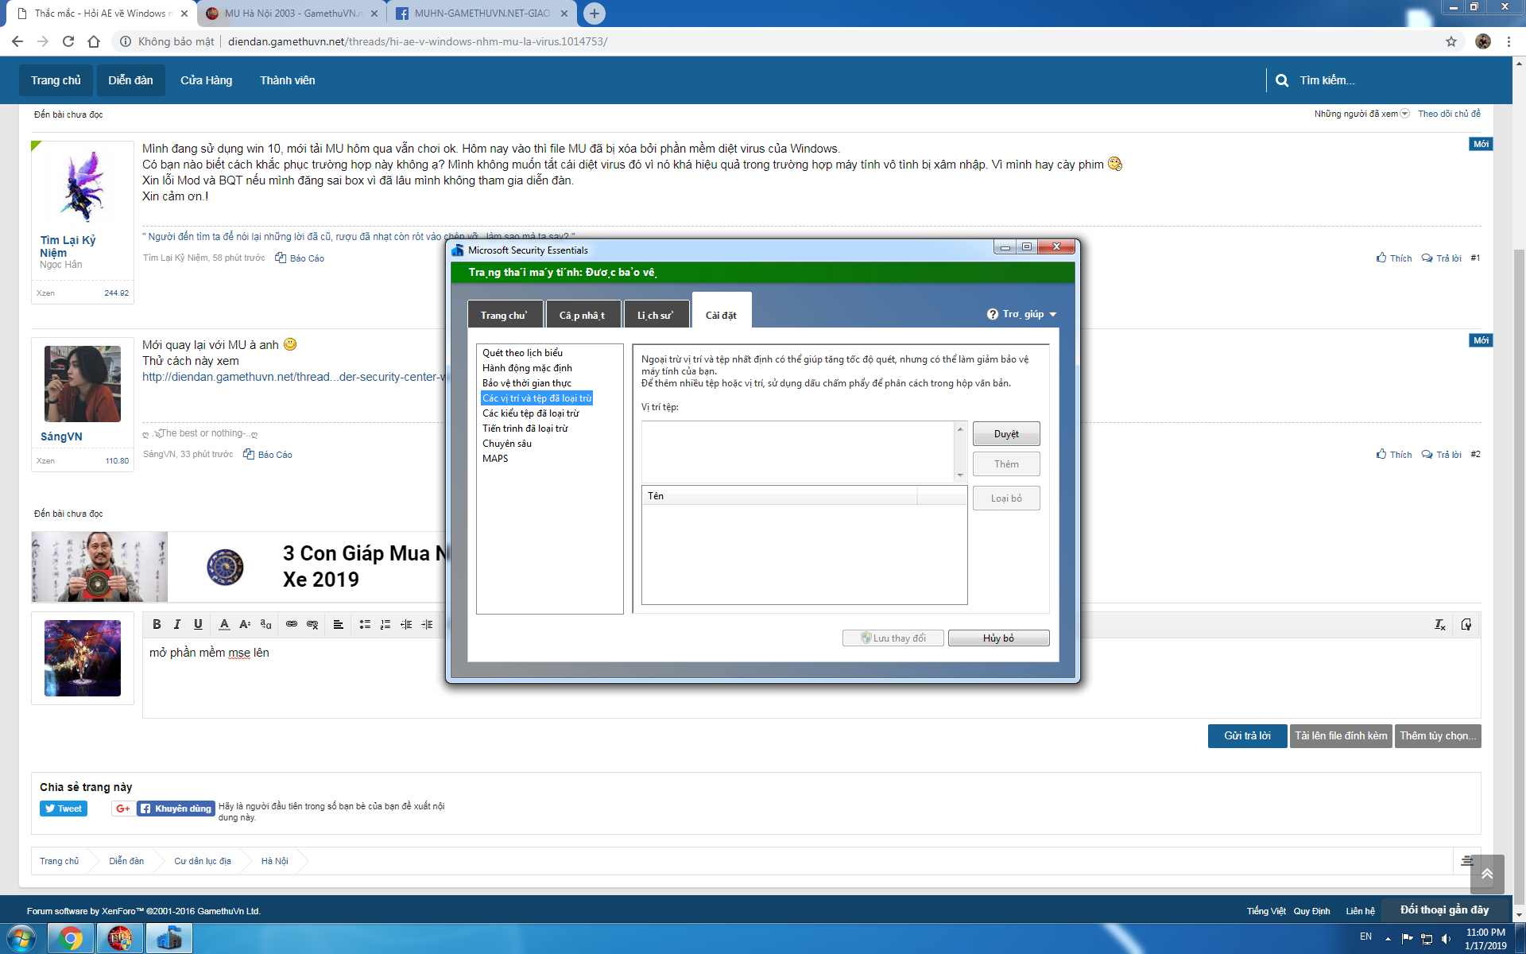Switch to the MU Hà Nội 2003 browser tab
This screenshot has height=954, width=1526.
[x=291, y=14]
